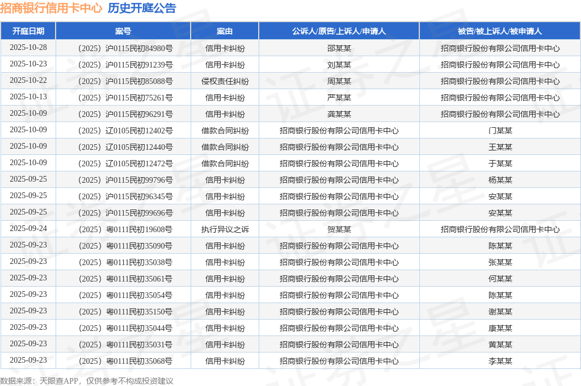Click case number 粤0111民初35068号

coord(125,361)
